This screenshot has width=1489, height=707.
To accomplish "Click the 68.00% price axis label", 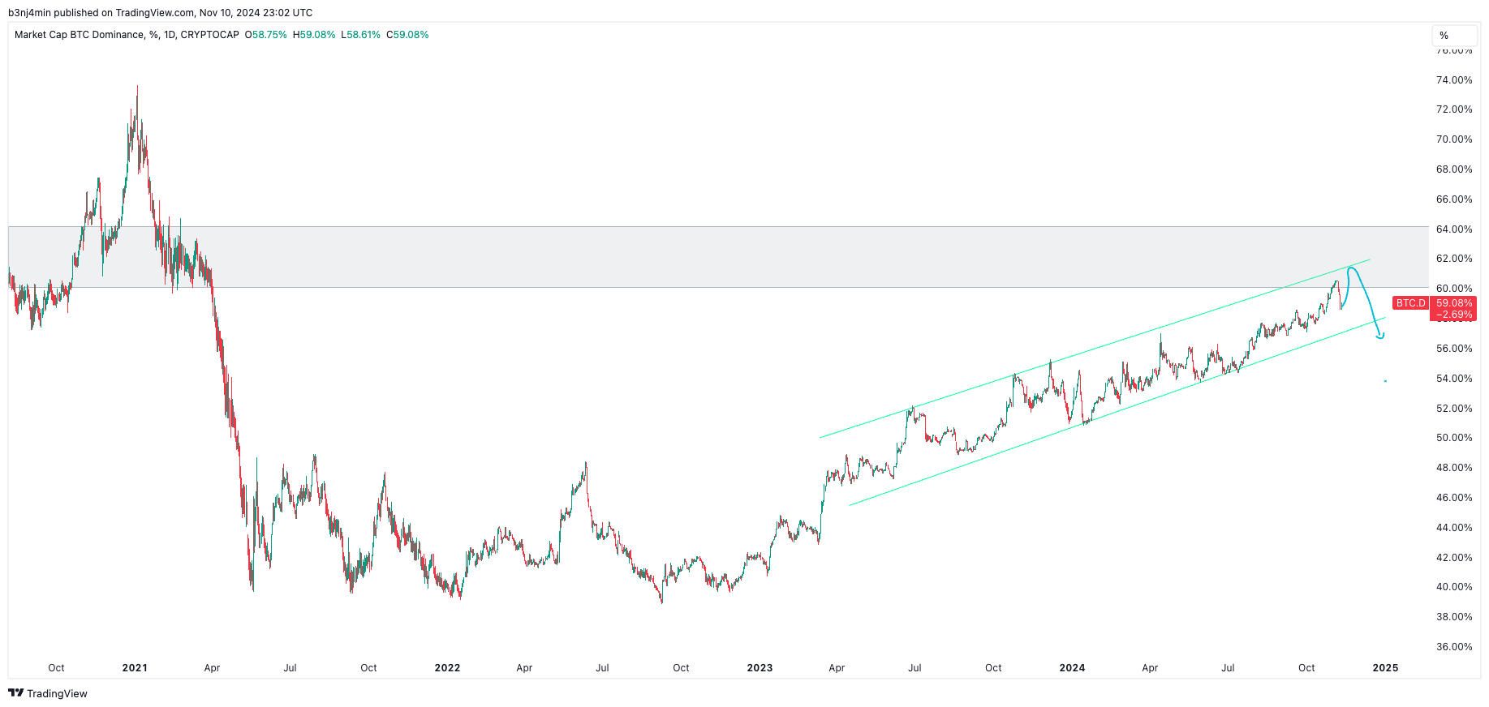I will (1454, 169).
